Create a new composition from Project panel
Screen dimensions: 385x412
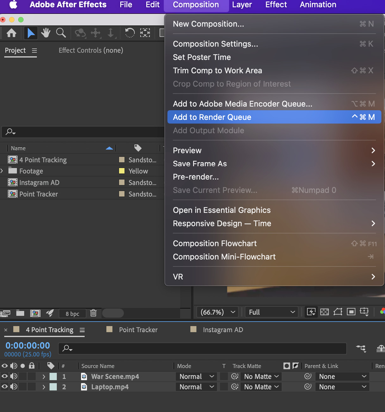coord(35,313)
